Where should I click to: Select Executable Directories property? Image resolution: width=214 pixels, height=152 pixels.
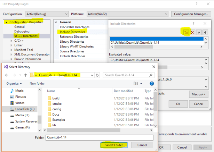(x=74, y=27)
